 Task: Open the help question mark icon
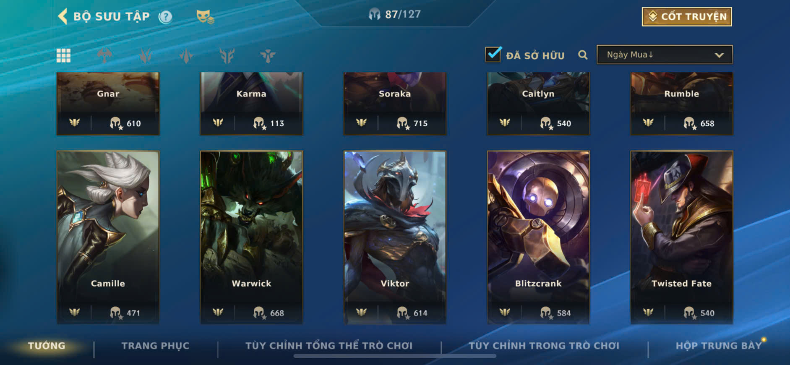pos(165,17)
